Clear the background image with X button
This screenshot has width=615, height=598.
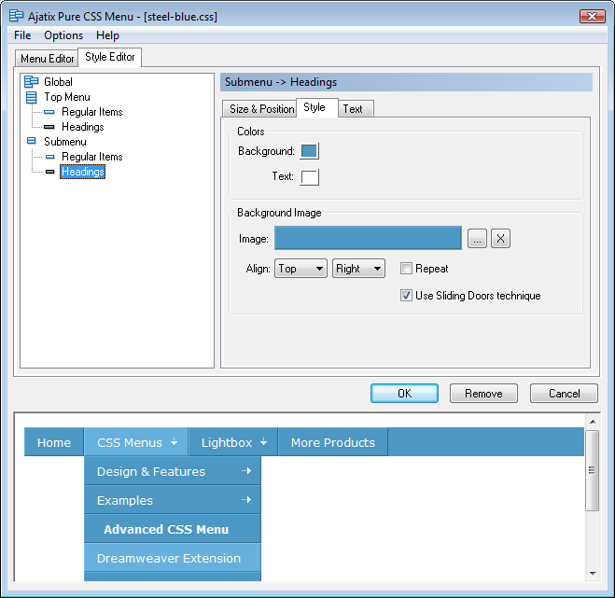click(x=500, y=239)
